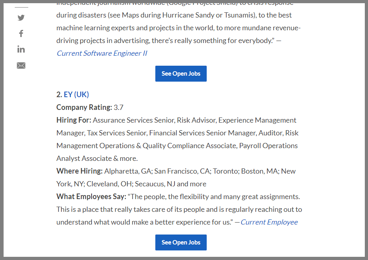
Task: Click the San Francisco, CA location text
Action: tap(182, 171)
